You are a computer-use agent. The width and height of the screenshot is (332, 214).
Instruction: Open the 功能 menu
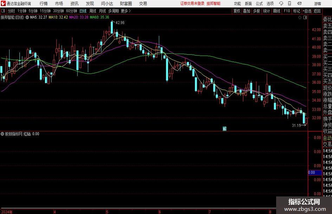(x=237, y=4)
